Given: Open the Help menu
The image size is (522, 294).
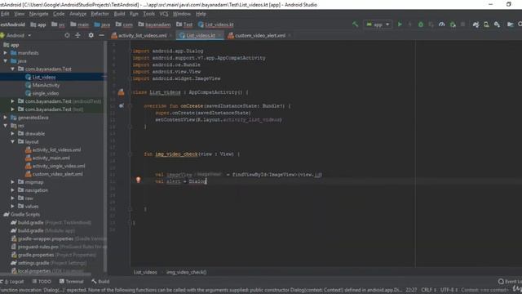Looking at the screenshot, I should tap(201, 14).
